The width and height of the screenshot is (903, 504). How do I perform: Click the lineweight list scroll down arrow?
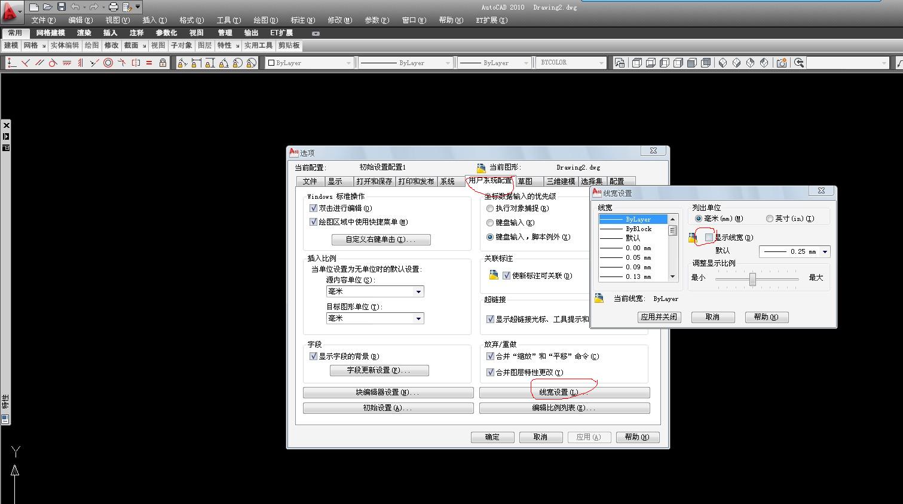[x=672, y=276]
